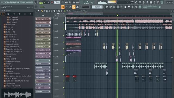The height and width of the screenshot is (98, 174).
Task: Click the main volume knob
Action: coord(36,2)
